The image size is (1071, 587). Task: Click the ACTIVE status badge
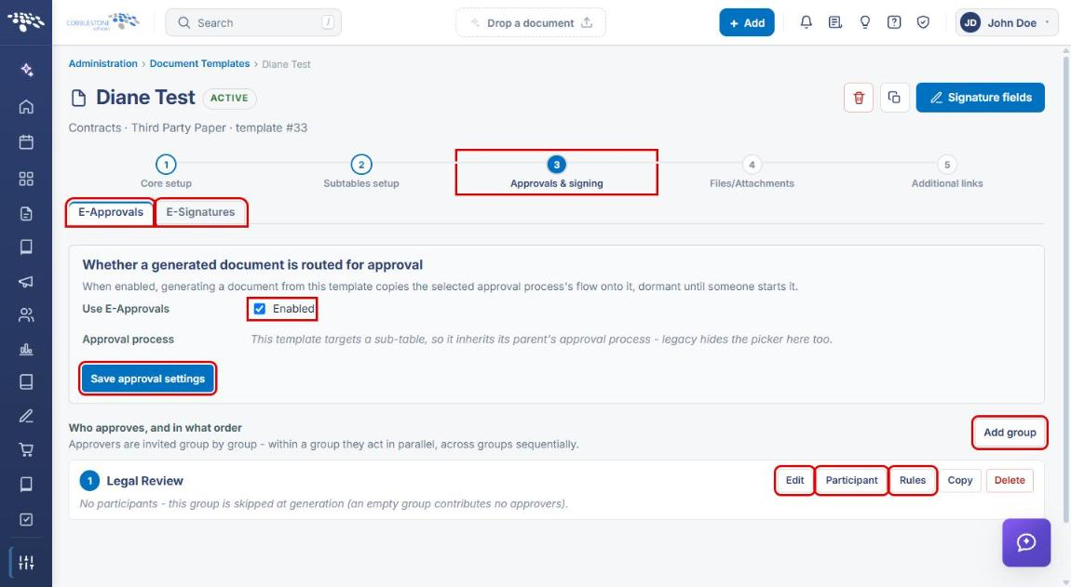(x=229, y=99)
